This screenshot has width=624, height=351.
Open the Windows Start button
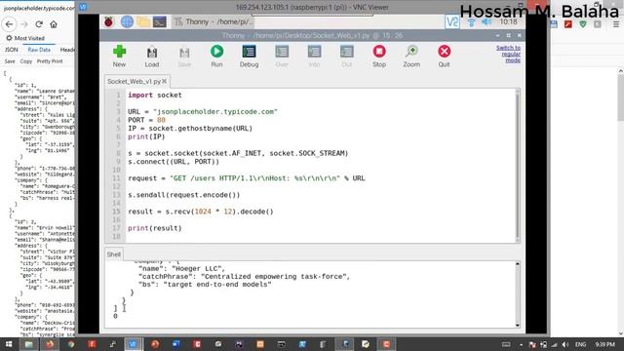coord(9,344)
